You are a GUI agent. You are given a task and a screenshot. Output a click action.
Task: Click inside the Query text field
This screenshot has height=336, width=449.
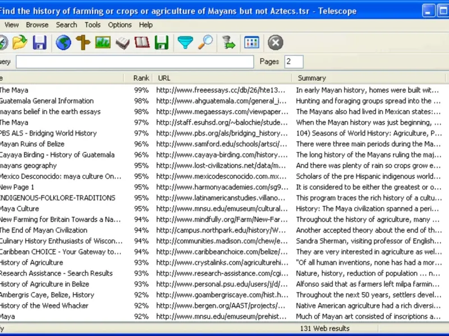point(135,62)
